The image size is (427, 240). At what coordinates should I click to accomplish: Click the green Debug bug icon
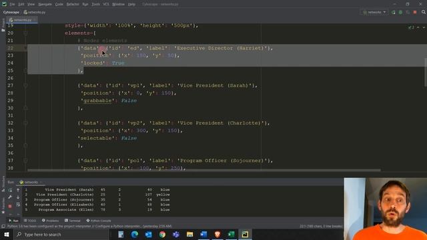(x=400, y=12)
